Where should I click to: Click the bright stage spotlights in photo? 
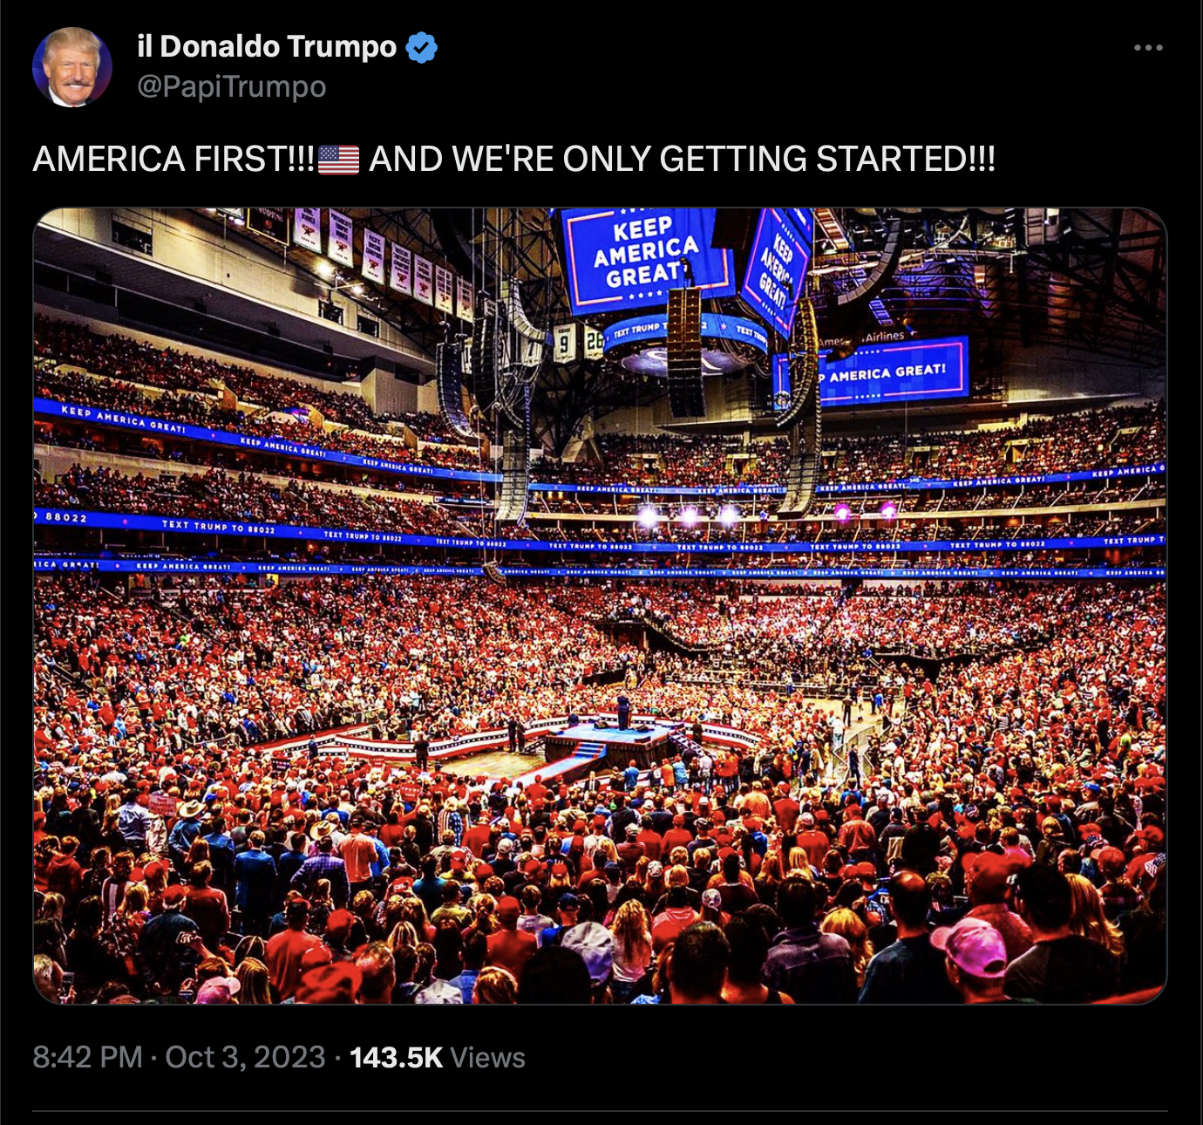(689, 515)
